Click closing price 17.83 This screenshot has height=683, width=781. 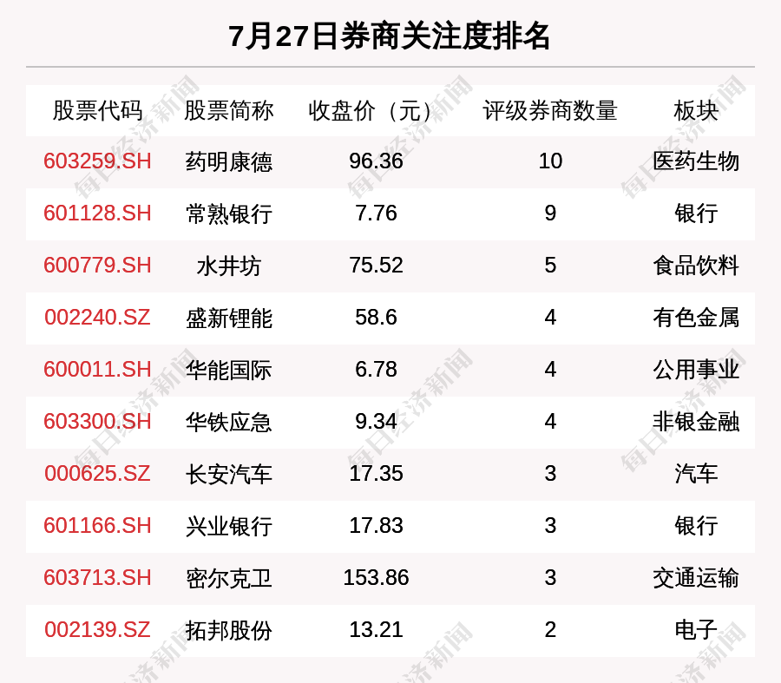[376, 526]
